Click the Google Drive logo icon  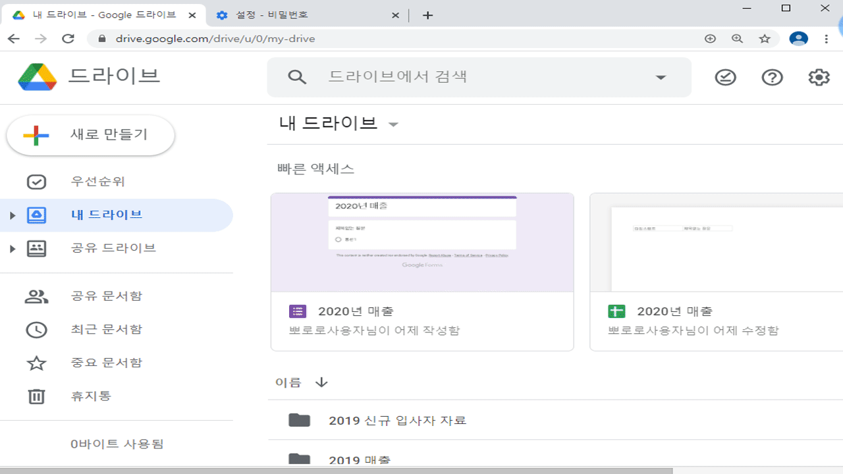[38, 77]
